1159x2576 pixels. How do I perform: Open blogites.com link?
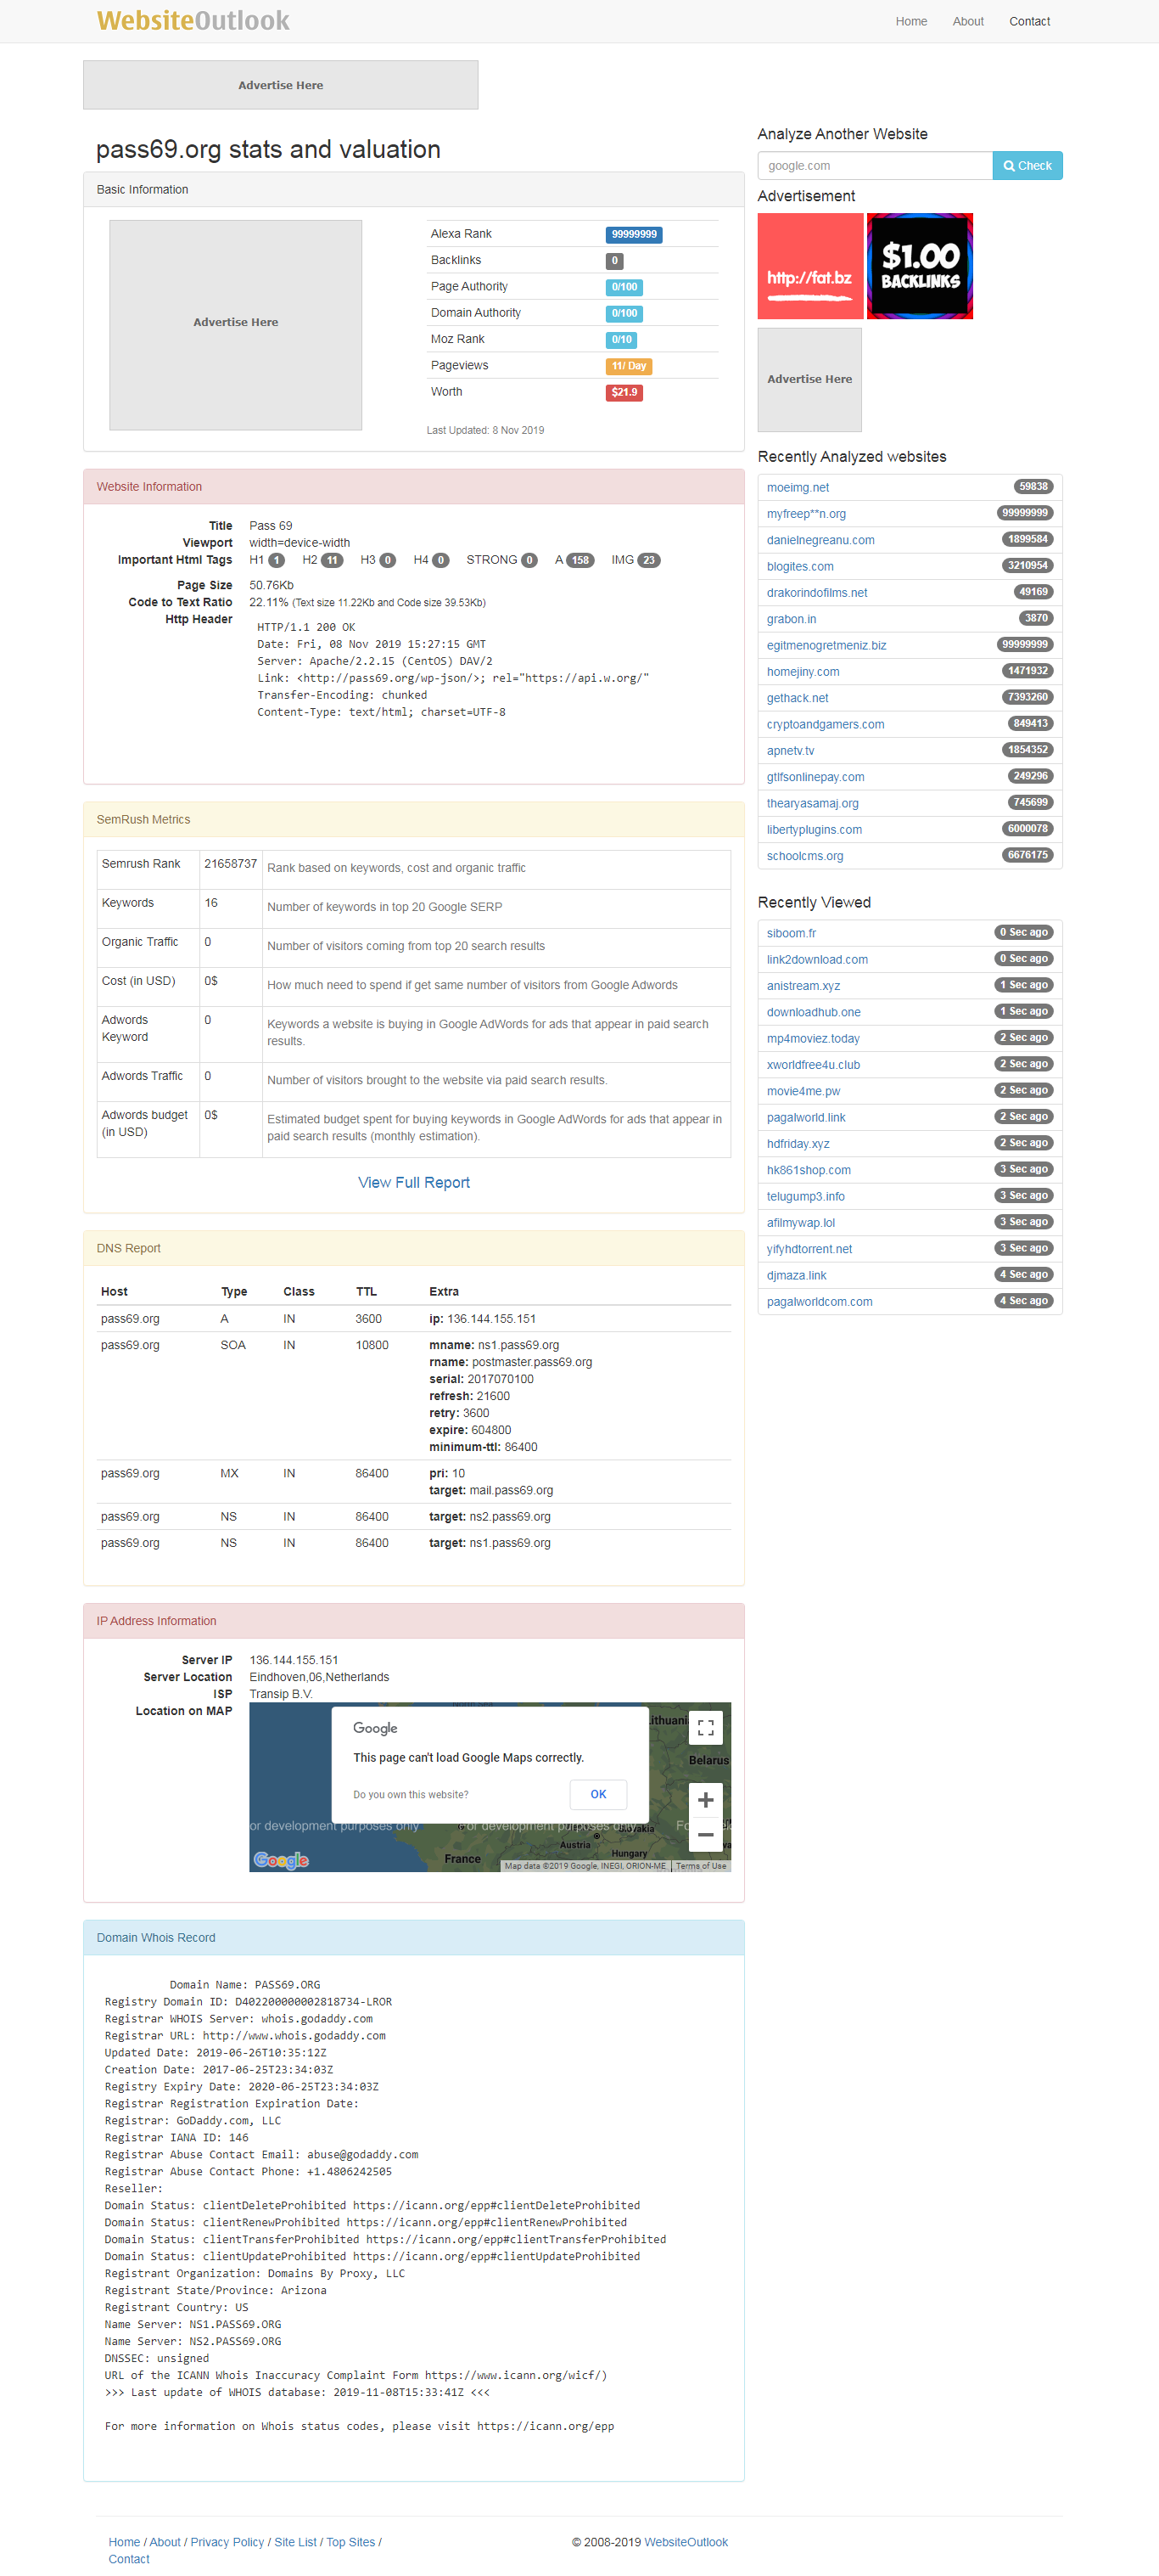click(x=799, y=566)
